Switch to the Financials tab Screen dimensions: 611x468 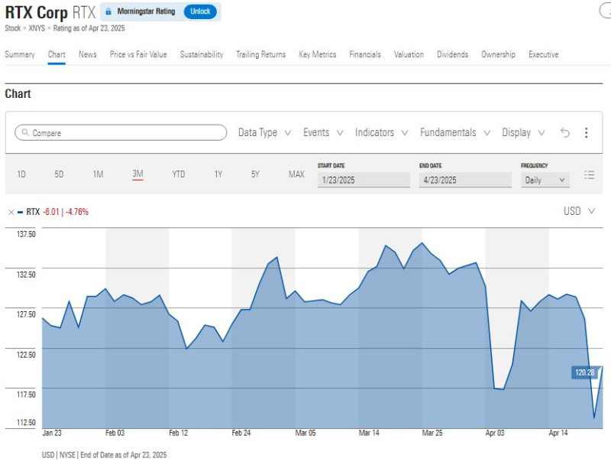365,54
